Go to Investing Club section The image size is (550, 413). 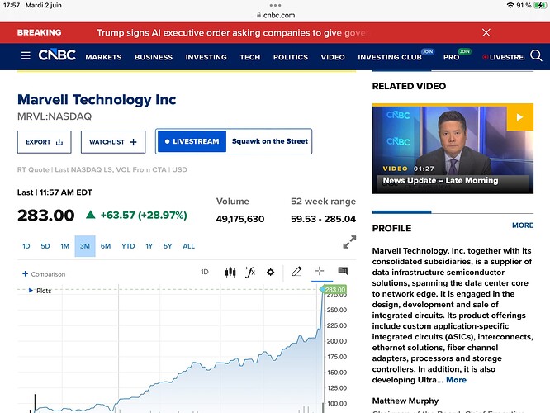(x=390, y=57)
